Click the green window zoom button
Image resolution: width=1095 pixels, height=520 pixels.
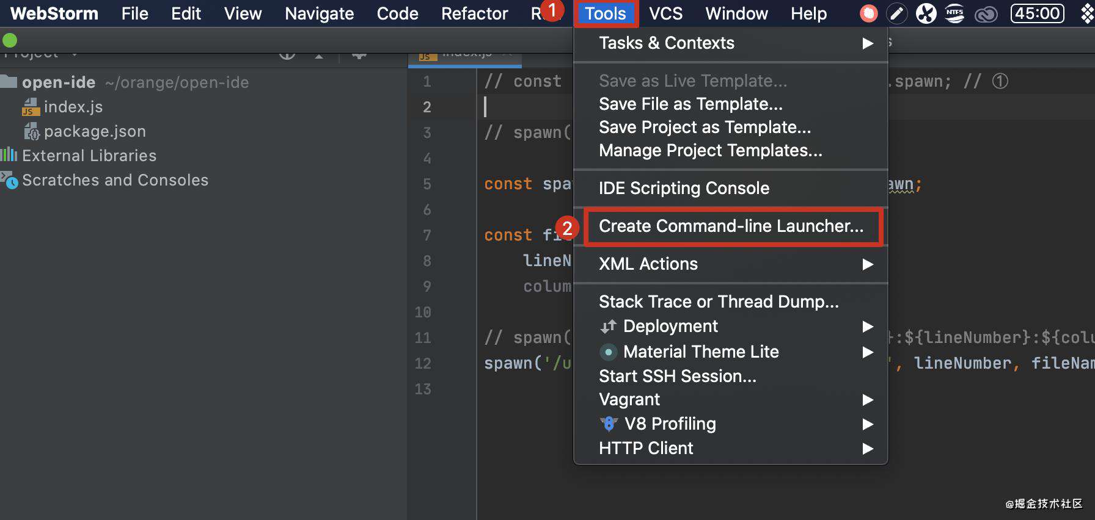(x=10, y=41)
